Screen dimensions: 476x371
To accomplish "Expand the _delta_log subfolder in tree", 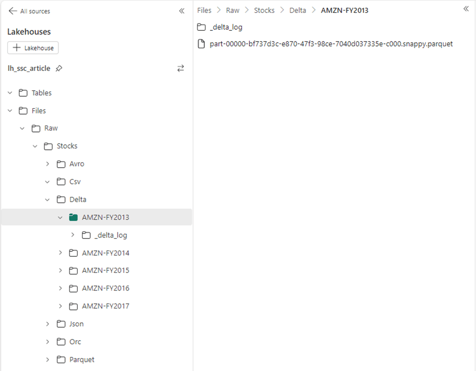I will click(73, 235).
